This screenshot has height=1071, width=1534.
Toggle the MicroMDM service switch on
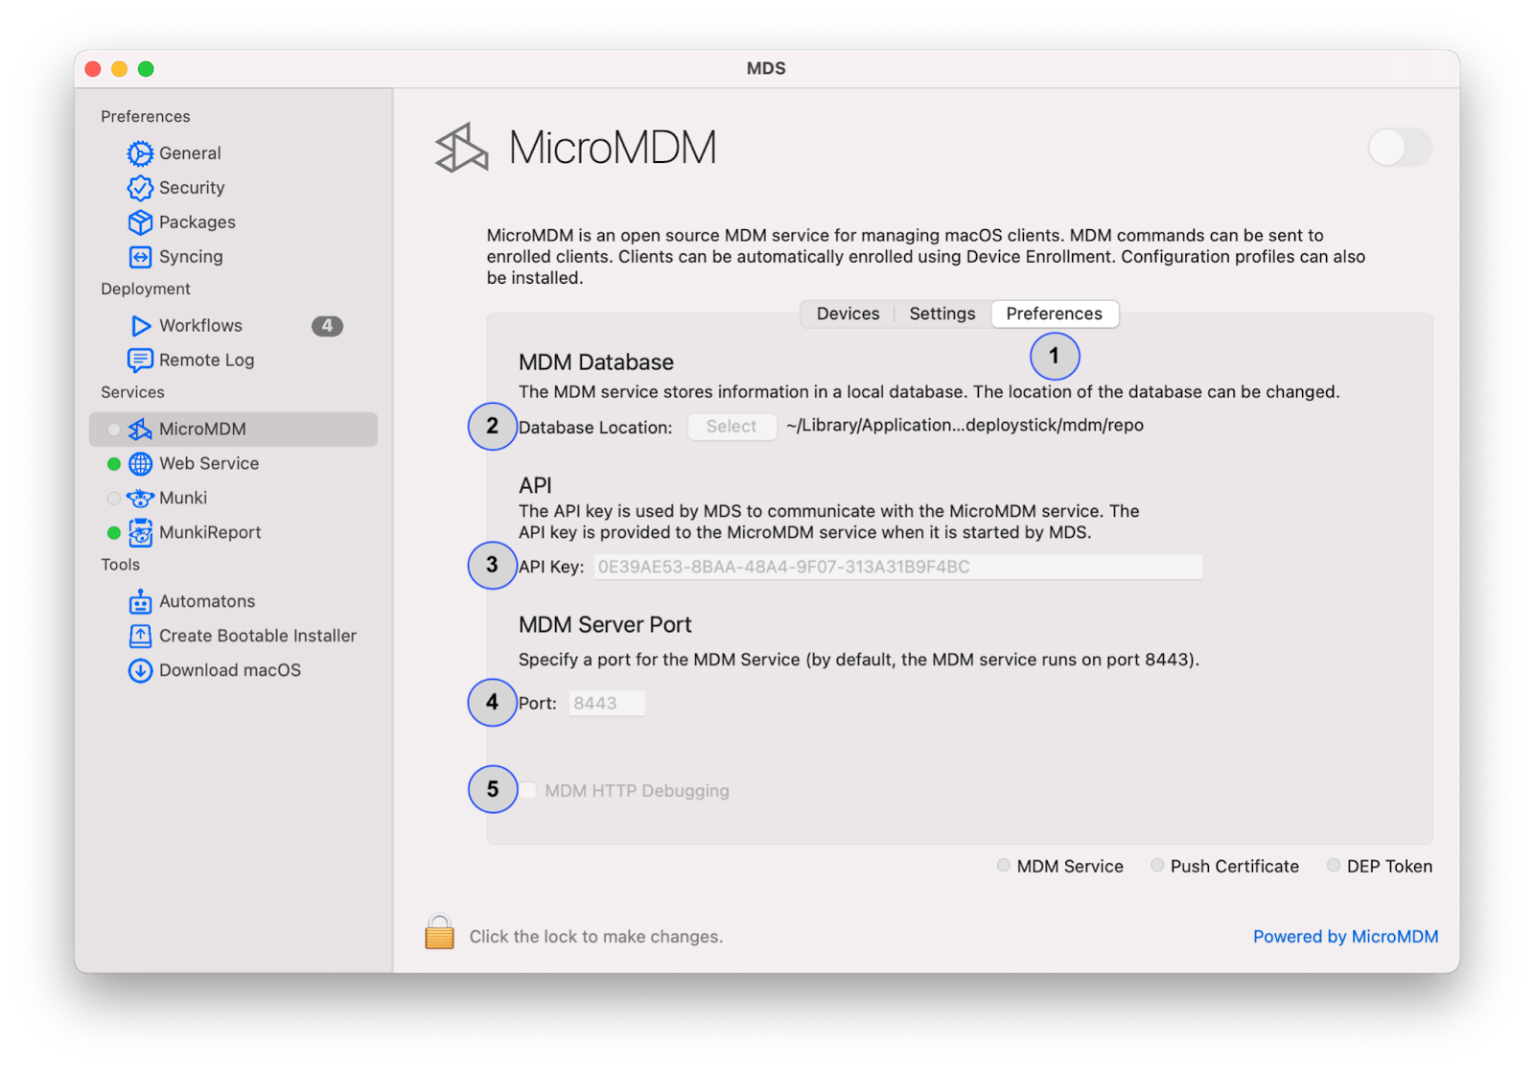click(x=1400, y=148)
